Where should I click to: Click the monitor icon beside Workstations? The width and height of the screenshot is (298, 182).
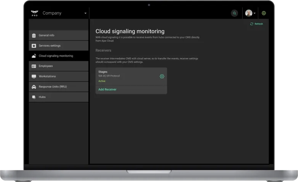[34, 76]
